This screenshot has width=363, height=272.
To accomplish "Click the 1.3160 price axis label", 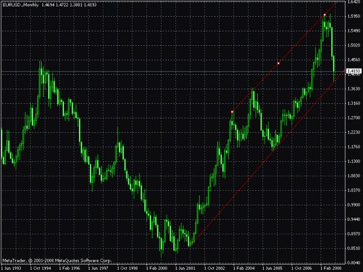I will point(354,104).
